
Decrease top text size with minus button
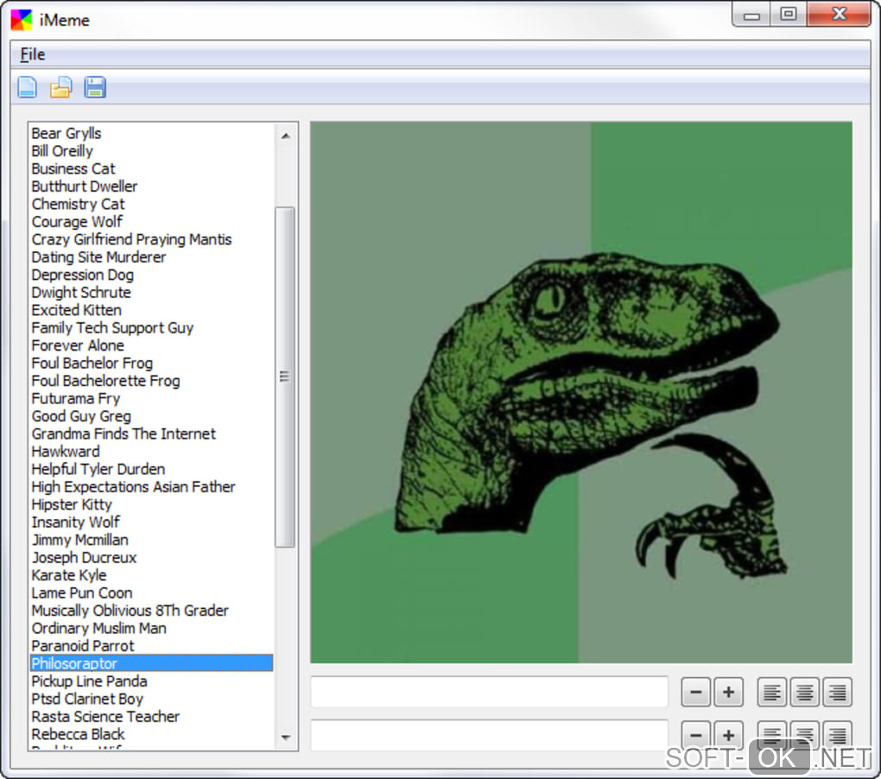tap(695, 692)
